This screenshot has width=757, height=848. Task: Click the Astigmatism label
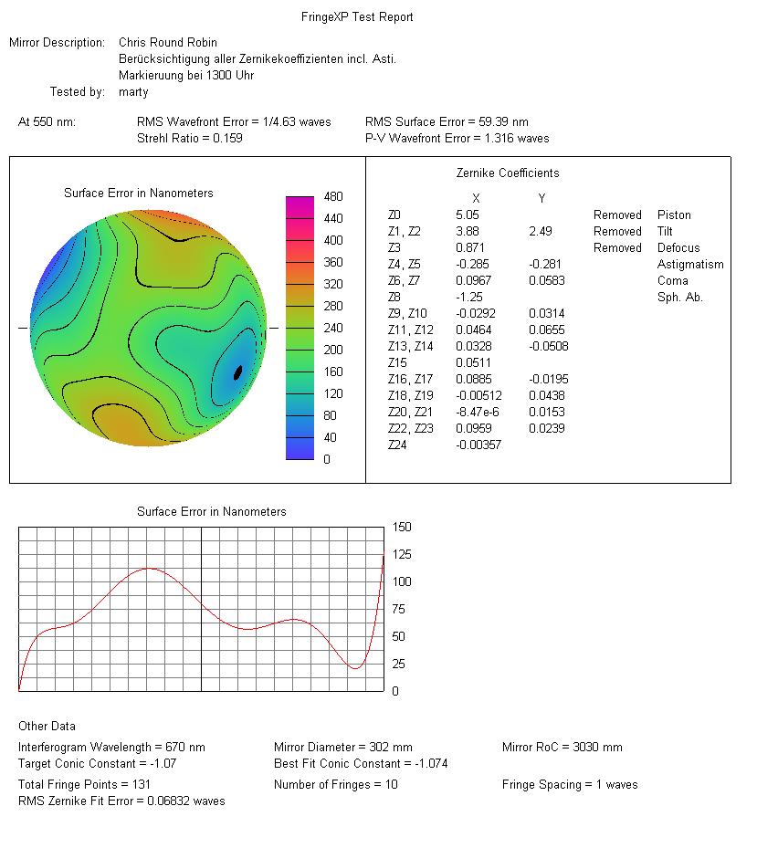click(690, 265)
